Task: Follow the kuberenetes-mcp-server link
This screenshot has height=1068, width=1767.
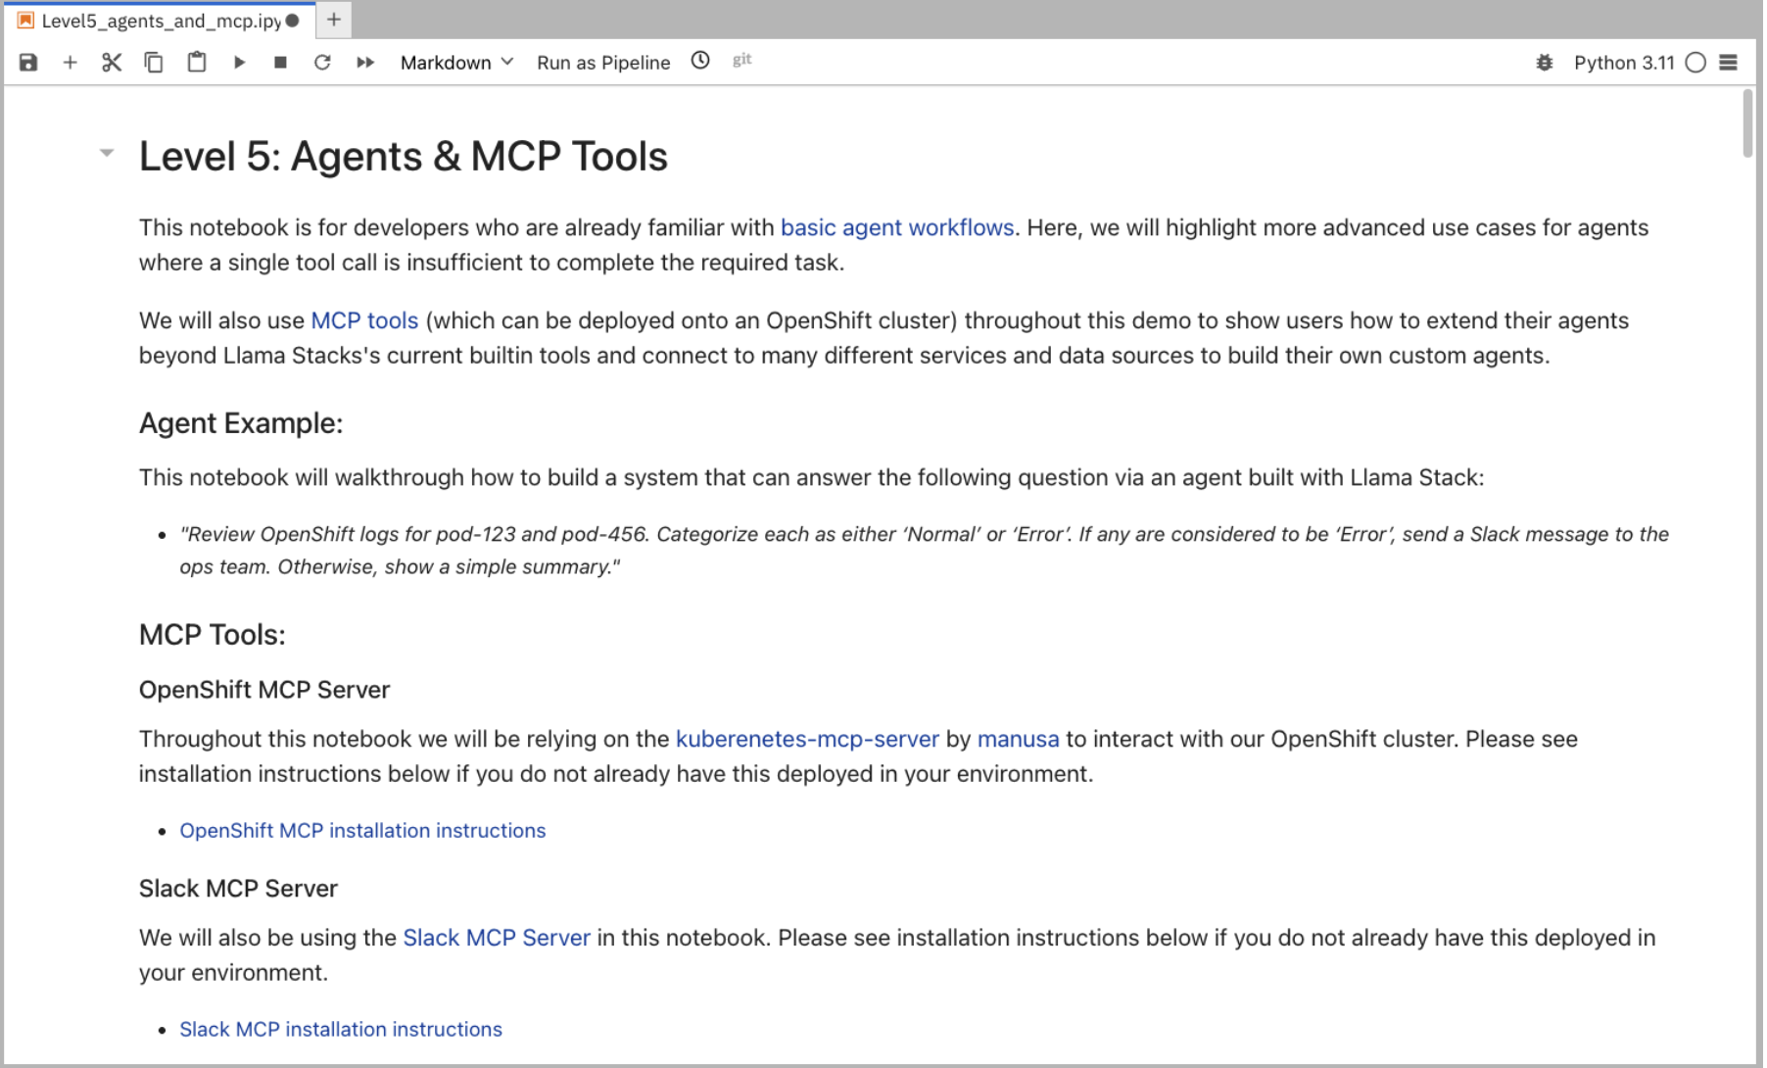Action: coord(807,739)
